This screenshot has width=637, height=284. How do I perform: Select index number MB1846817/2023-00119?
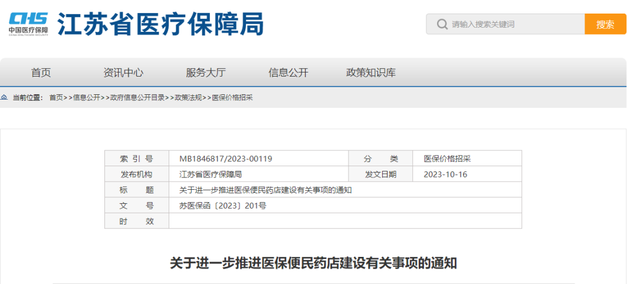click(226, 158)
